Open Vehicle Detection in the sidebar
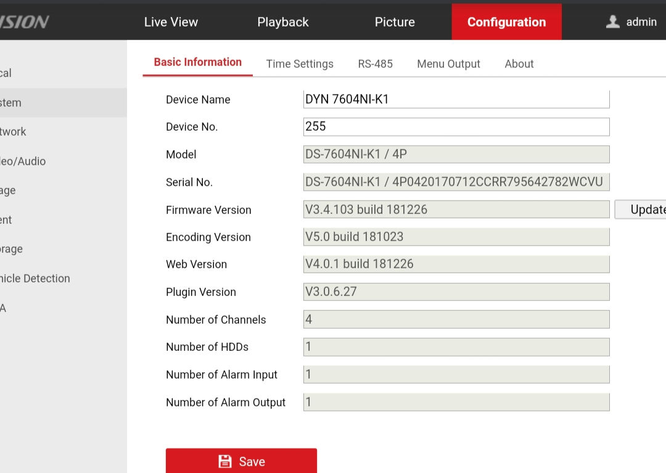 click(63, 279)
